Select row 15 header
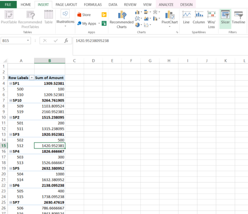The width and height of the screenshot is (248, 214). (4, 146)
